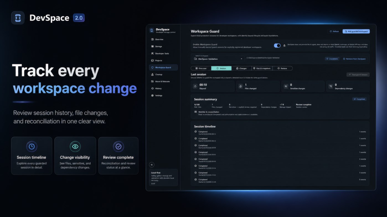387x217 pixels.
Task: Click the Refresh button
Action: click(x=334, y=31)
